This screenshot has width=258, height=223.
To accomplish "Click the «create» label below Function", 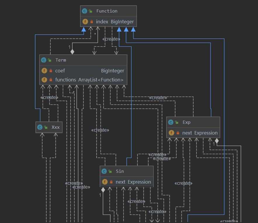I will (x=111, y=39).
